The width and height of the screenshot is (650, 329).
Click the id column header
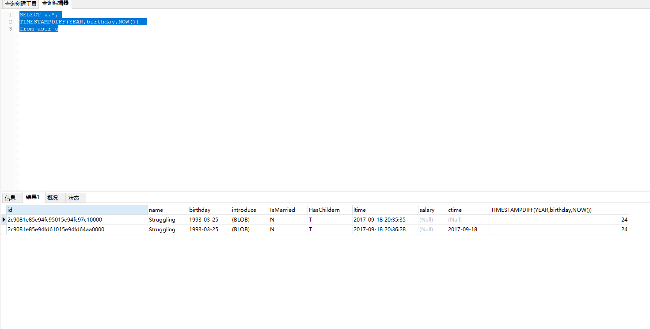[x=77, y=210]
